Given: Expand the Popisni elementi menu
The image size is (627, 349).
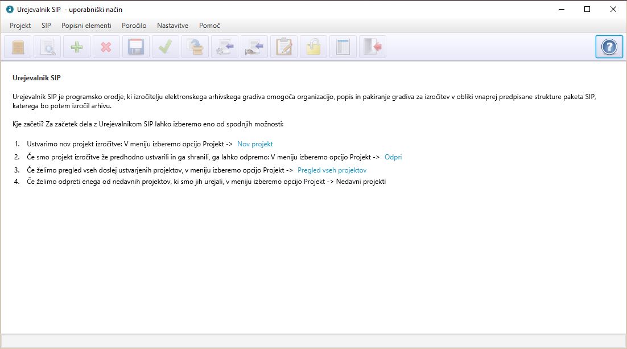Looking at the screenshot, I should click(x=86, y=26).
